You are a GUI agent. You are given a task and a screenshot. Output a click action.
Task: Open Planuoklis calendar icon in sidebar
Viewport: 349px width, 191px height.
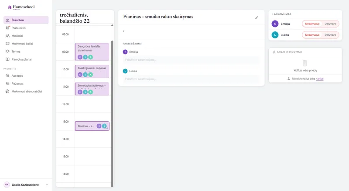click(x=7, y=28)
